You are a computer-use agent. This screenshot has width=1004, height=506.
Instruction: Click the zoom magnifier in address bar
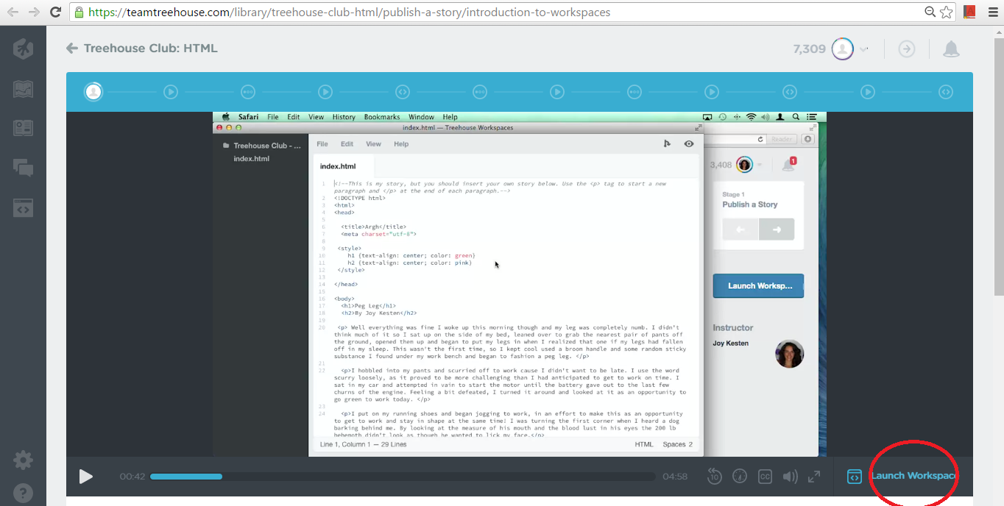tap(931, 12)
